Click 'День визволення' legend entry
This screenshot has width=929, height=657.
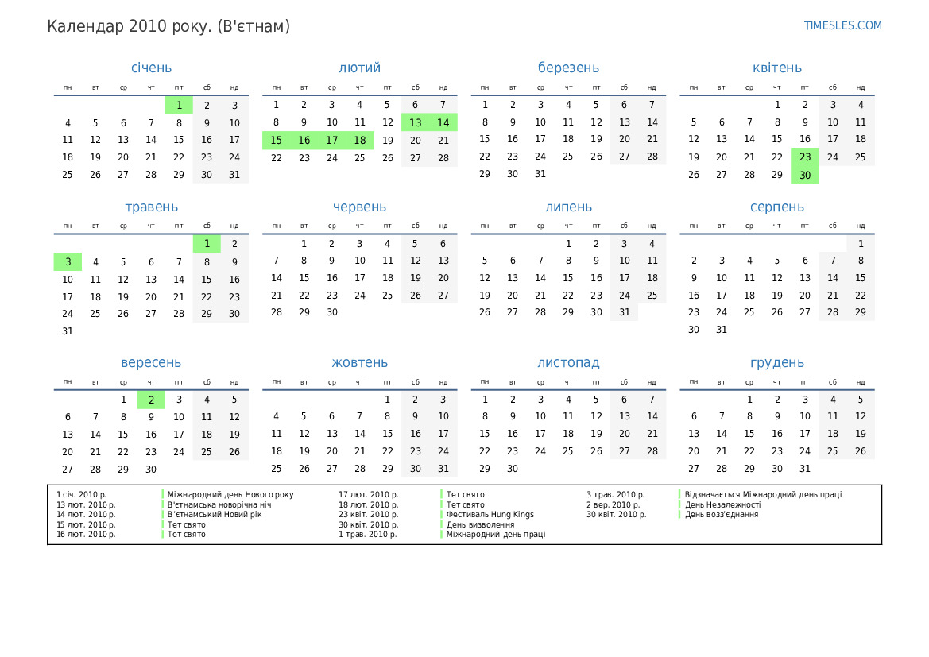tap(481, 525)
